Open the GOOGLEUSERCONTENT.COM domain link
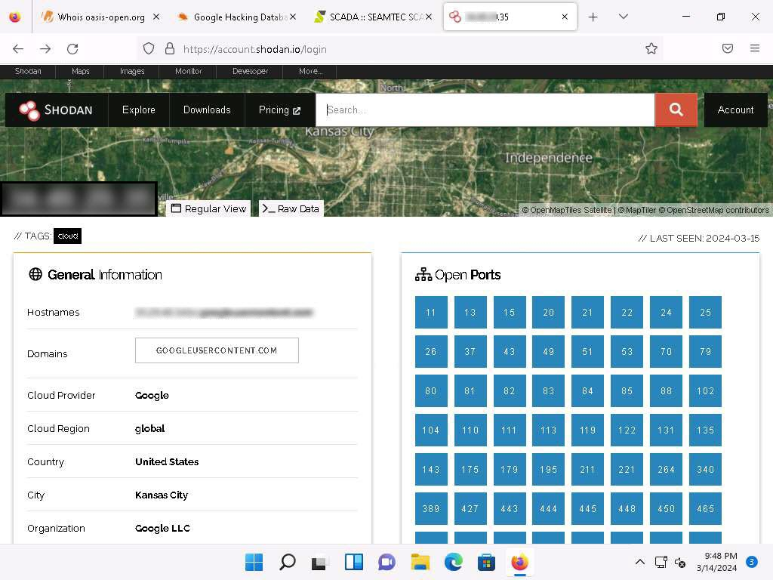This screenshot has height=580, width=773. tap(217, 350)
